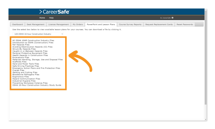215x129 pixels.
Task: Download Caught-in or-Between Hazards Files
Action: 30,51
